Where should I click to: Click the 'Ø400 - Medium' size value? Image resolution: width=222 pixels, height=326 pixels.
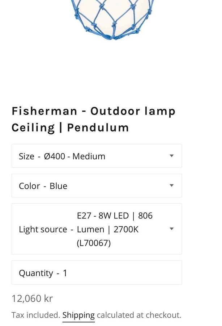74,156
